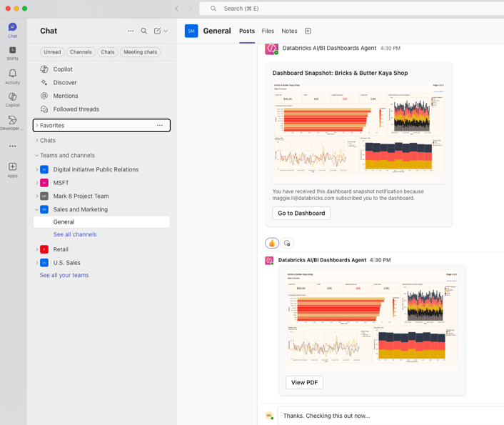Click the ML user avatar on reply

(269, 415)
